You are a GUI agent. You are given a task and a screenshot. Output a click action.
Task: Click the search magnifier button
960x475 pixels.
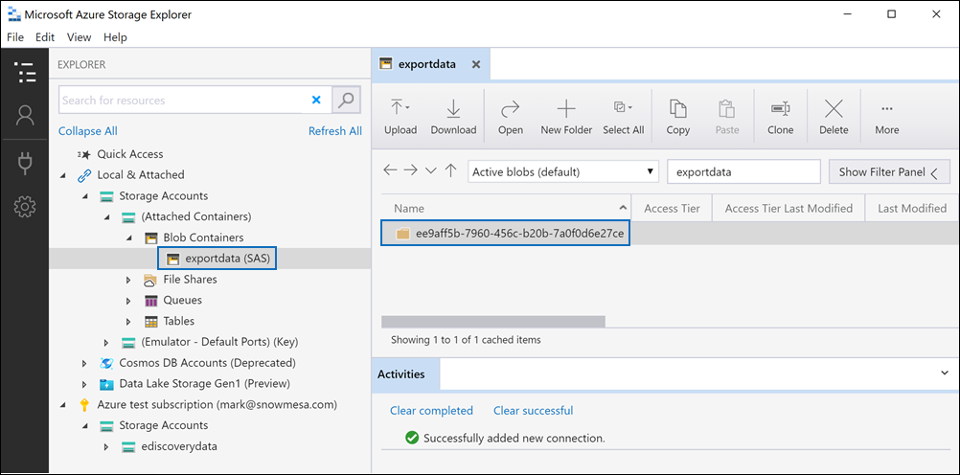pos(346,100)
